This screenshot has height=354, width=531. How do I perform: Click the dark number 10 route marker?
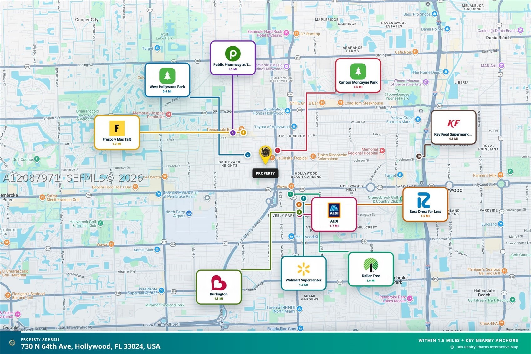point(419,156)
